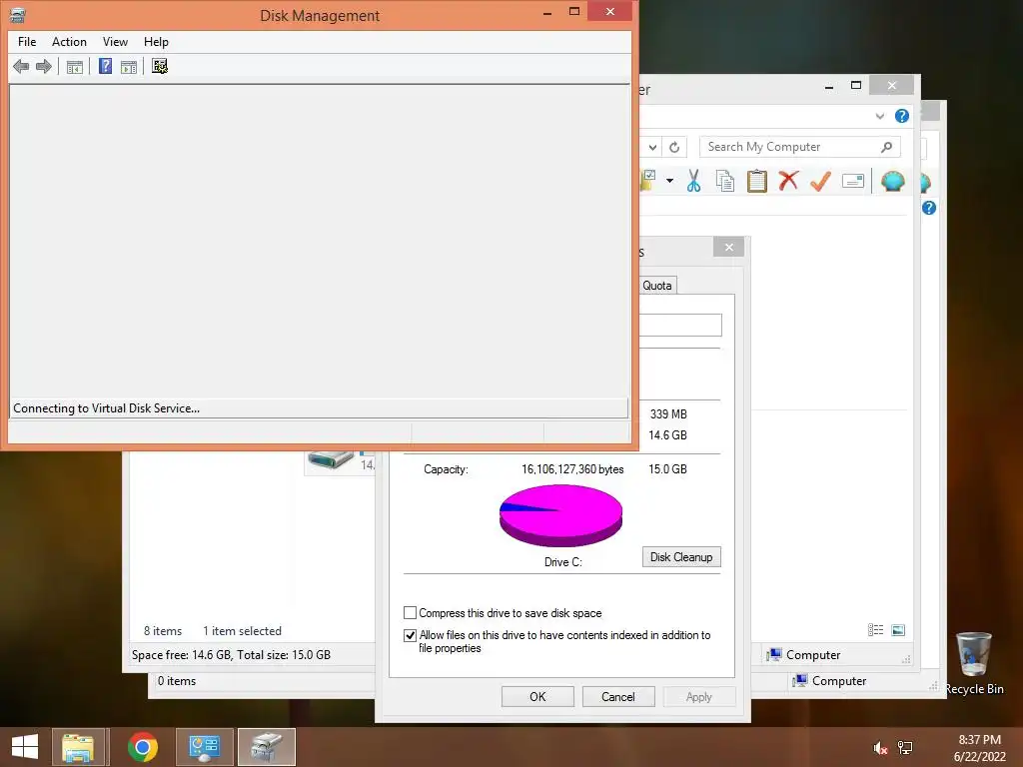Click the Search My Computer field
The height and width of the screenshot is (767, 1023).
tap(800, 147)
